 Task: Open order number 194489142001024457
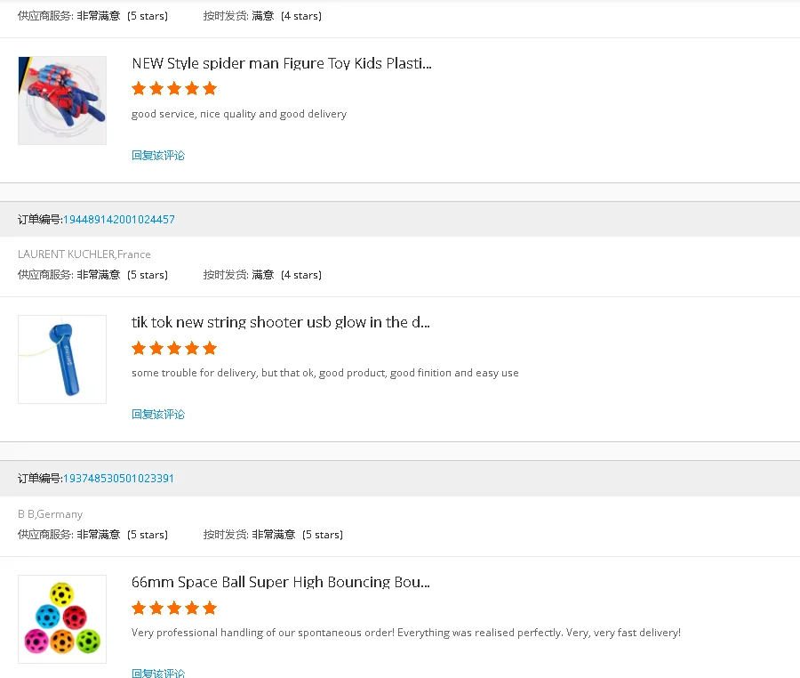tap(118, 220)
